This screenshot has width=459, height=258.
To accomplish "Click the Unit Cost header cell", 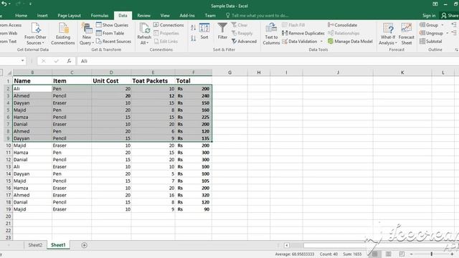I will 111,81.
